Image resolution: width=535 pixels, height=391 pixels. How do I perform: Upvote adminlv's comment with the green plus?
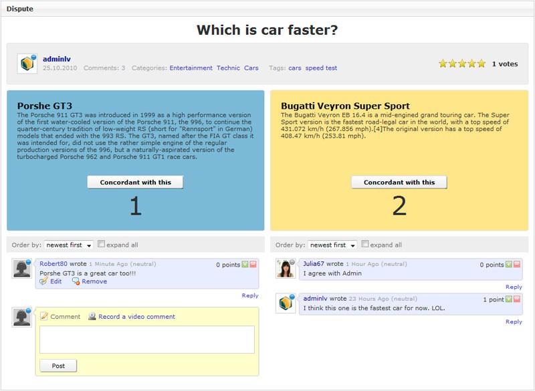coord(509,299)
